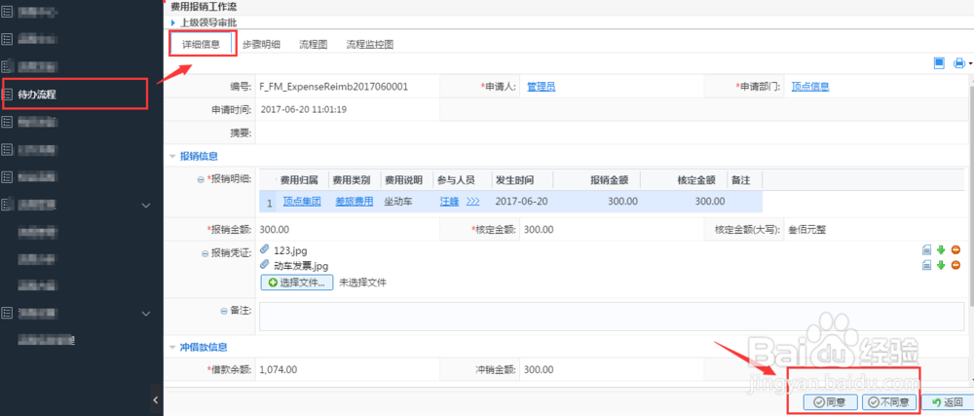Open the 汪峰 participant link
The image size is (974, 416).
click(x=449, y=201)
